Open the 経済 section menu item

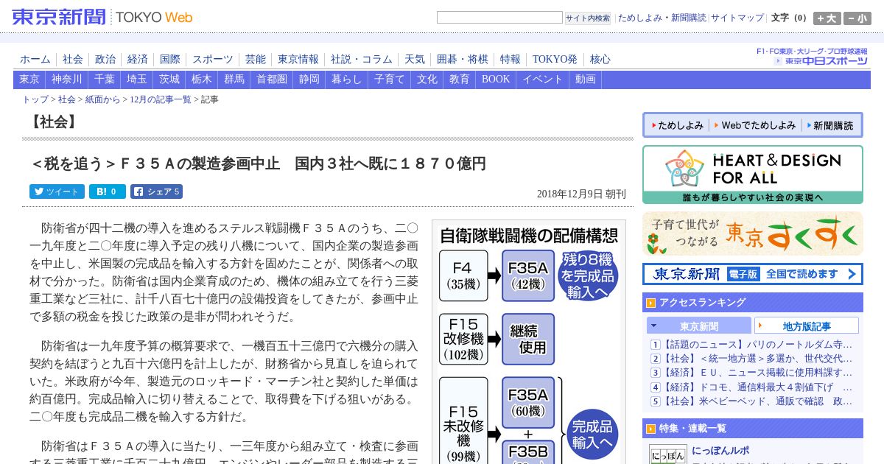point(138,60)
